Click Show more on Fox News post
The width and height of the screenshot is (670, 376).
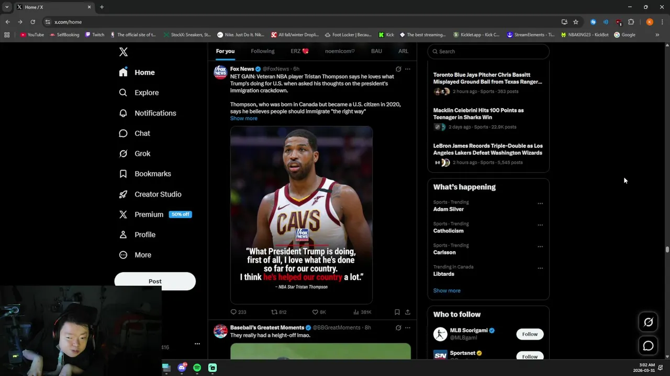244,119
